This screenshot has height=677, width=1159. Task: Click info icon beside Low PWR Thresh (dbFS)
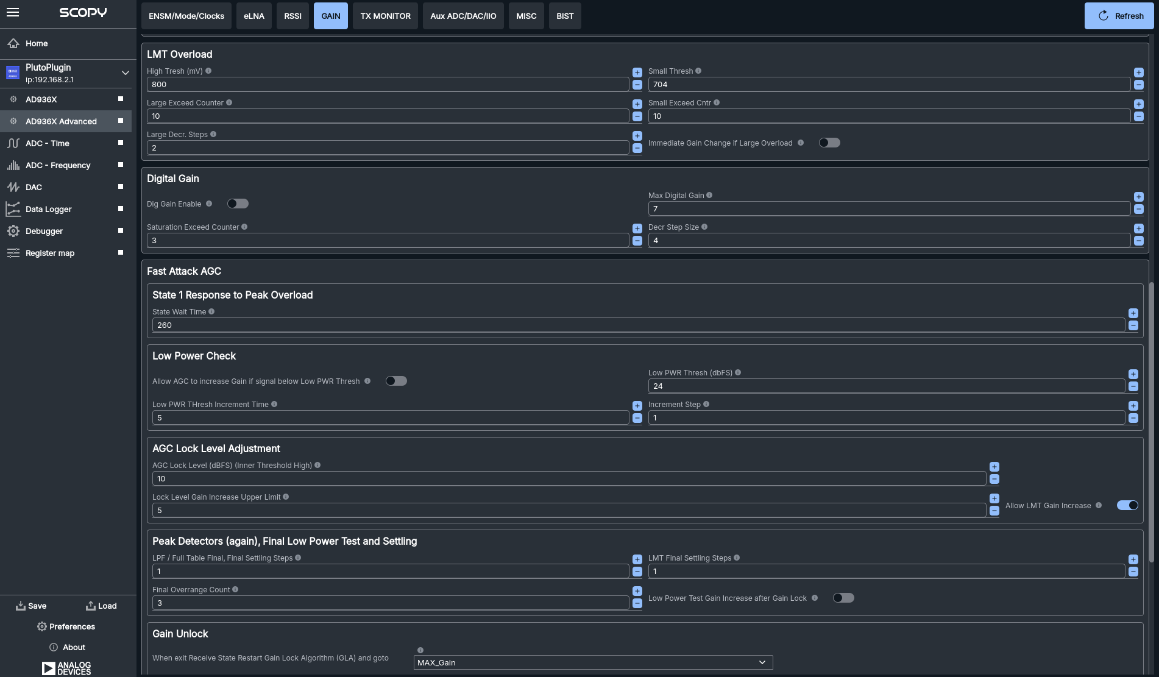click(x=738, y=372)
